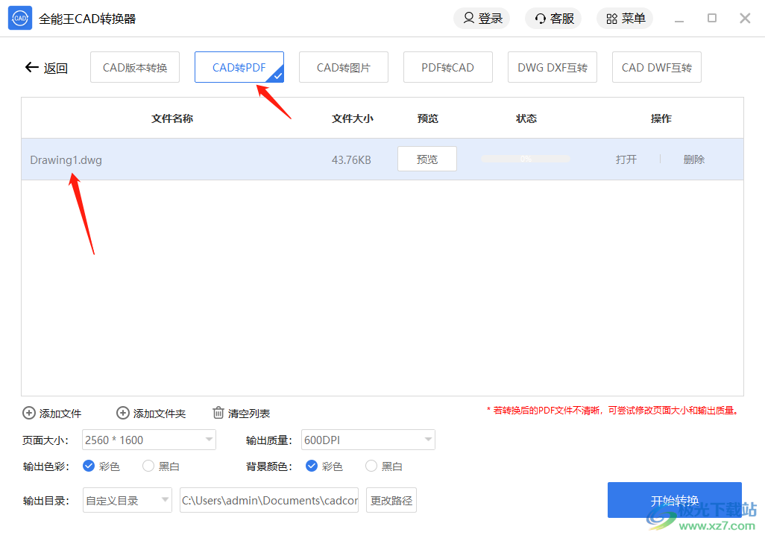765x538 pixels.
Task: Select 黑白 for 输出色彩
Action: [148, 466]
